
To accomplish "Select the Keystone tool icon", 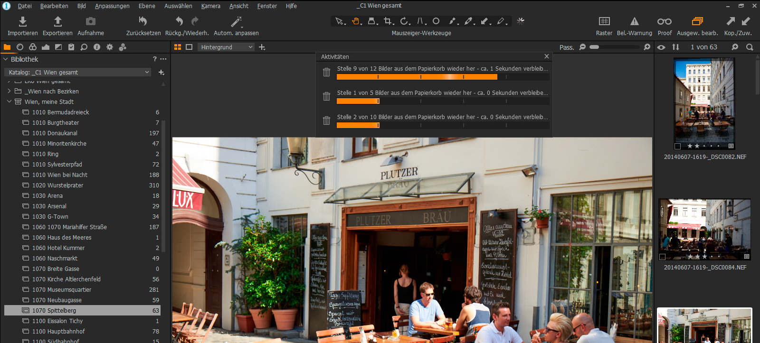I will 420,21.
